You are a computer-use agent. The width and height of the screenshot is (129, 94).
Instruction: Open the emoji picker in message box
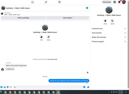pyautogui.click(x=84, y=87)
